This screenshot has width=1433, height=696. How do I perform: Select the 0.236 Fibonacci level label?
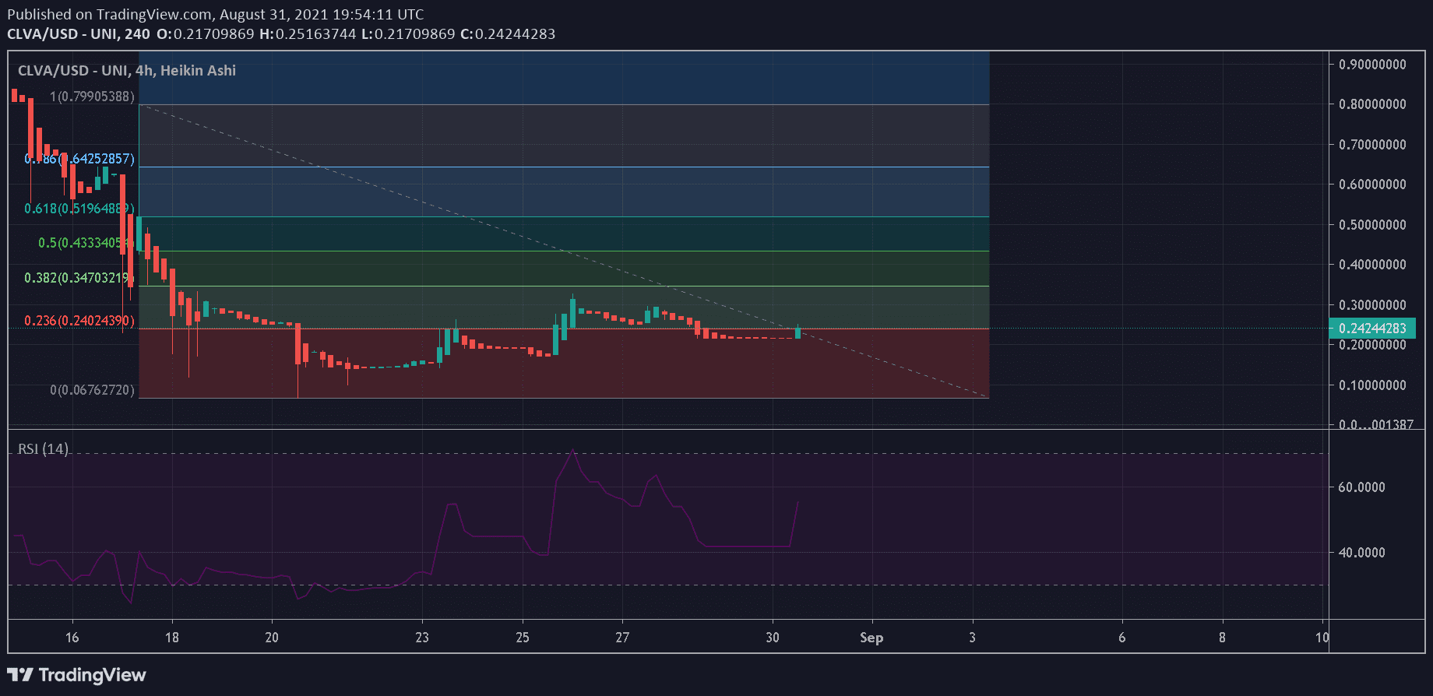click(79, 321)
